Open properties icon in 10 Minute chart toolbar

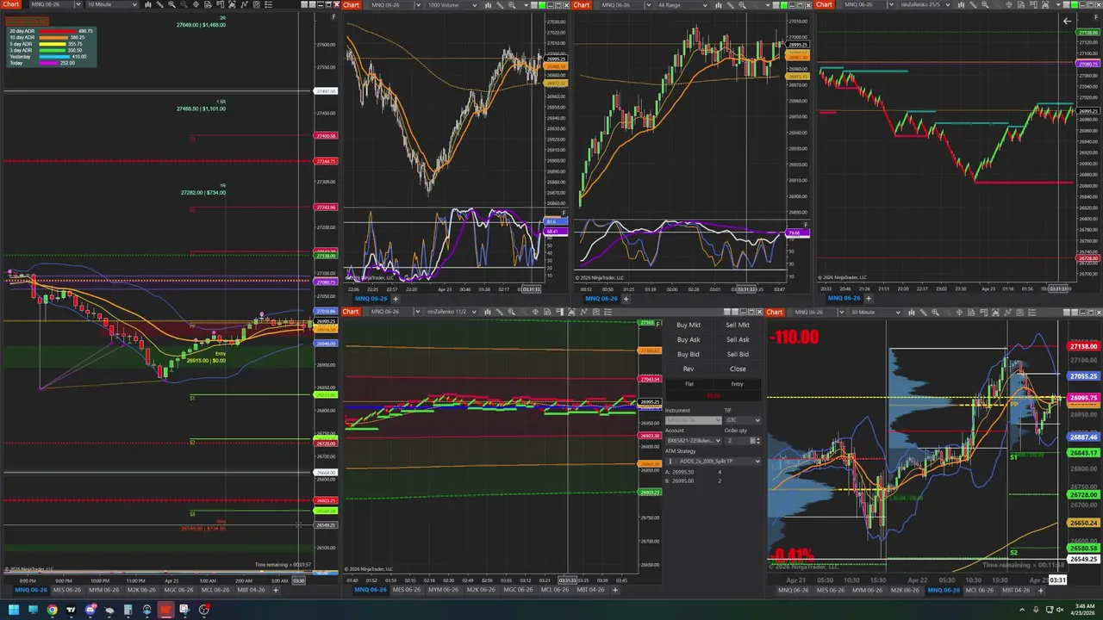tap(268, 4)
